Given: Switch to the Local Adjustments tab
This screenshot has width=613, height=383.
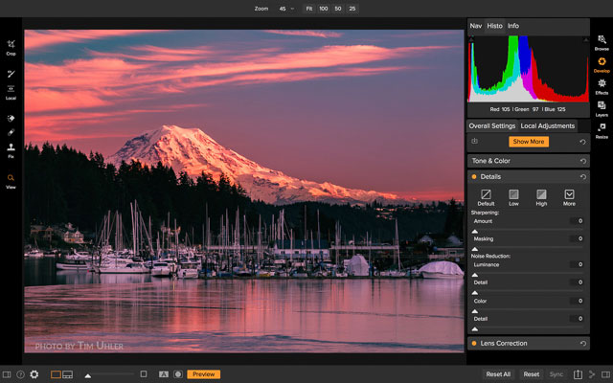Looking at the screenshot, I should click(548, 125).
